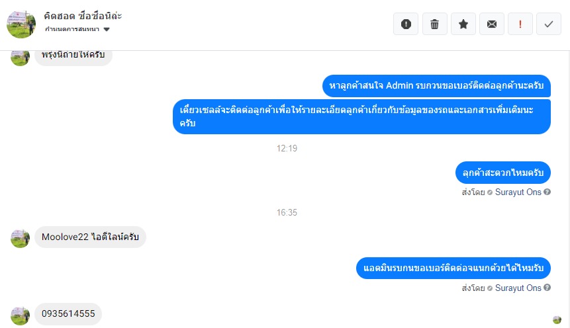Mark conversation done with checkmark button
The width and height of the screenshot is (570, 328).
click(x=549, y=24)
